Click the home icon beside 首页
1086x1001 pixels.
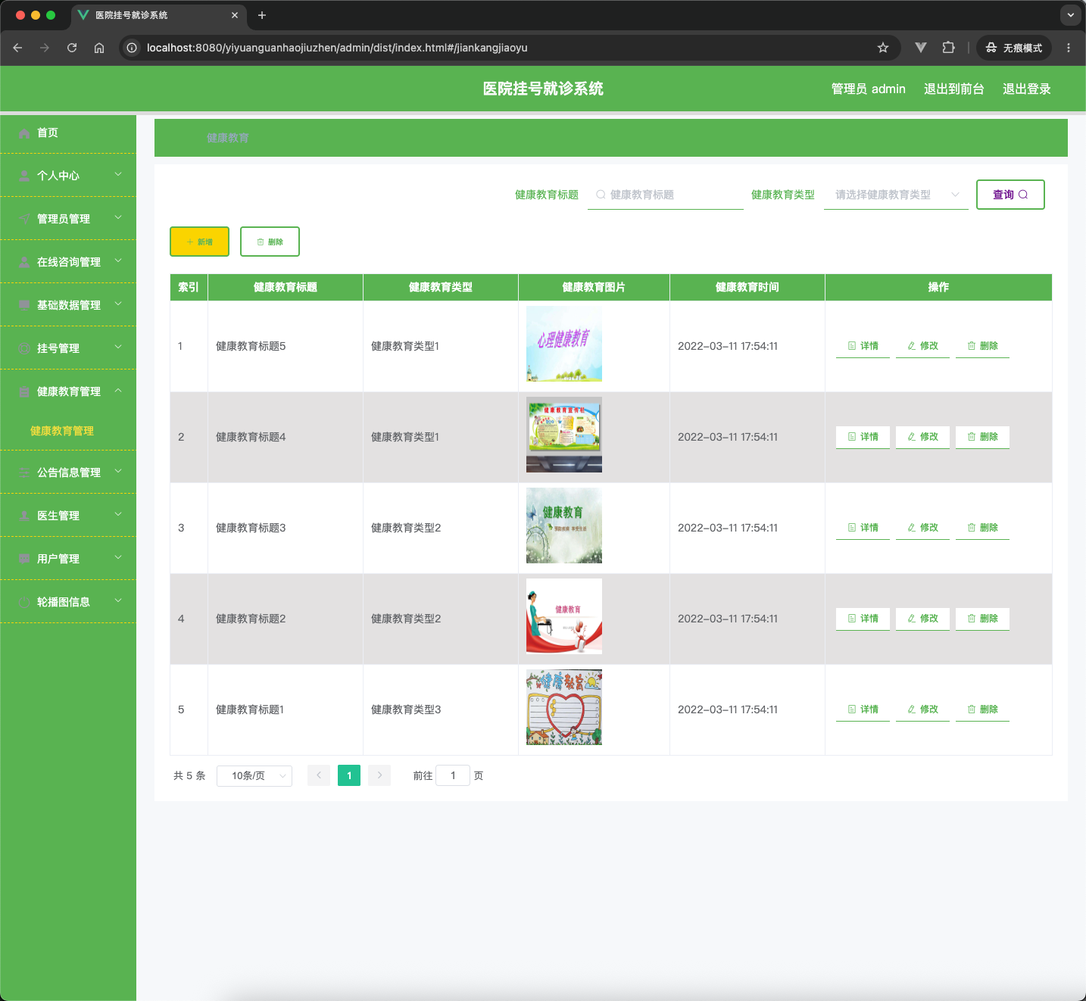[x=24, y=133]
